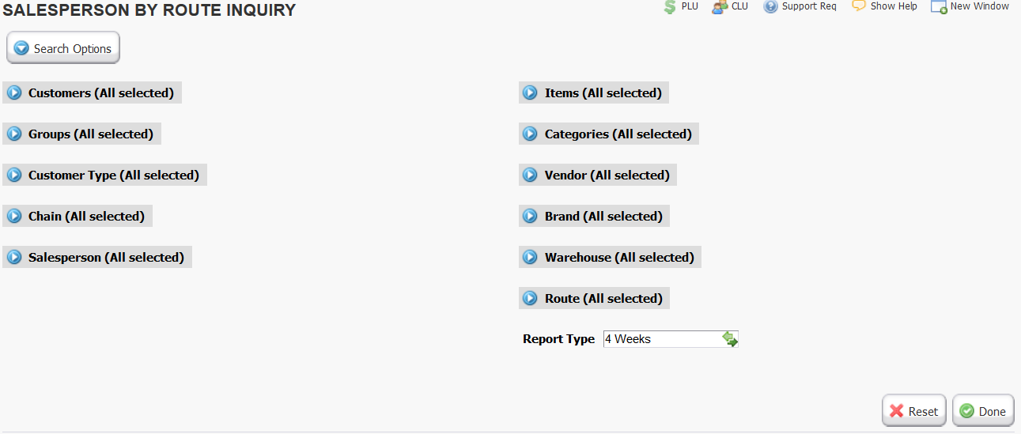This screenshot has width=1021, height=434.
Task: Click the Show Help speech bubble icon
Action: (x=859, y=6)
